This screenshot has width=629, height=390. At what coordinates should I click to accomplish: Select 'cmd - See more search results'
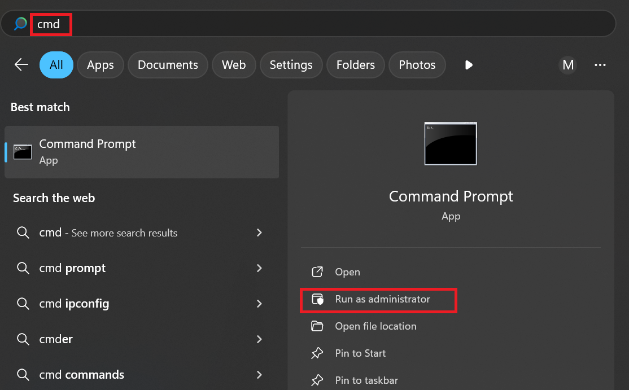click(142, 233)
